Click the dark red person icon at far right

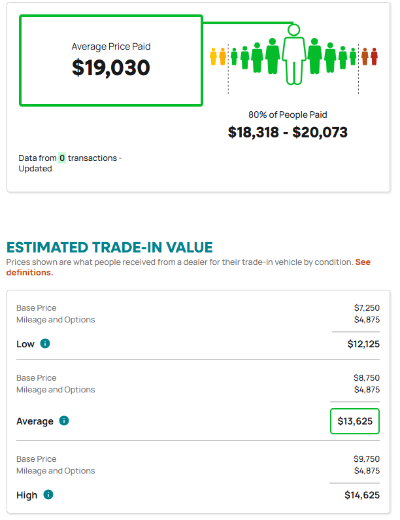pos(374,57)
